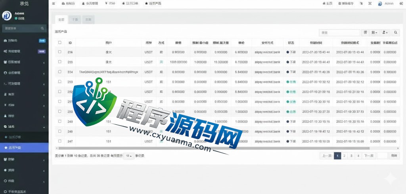Click the toggle table view icon button

coord(365,32)
